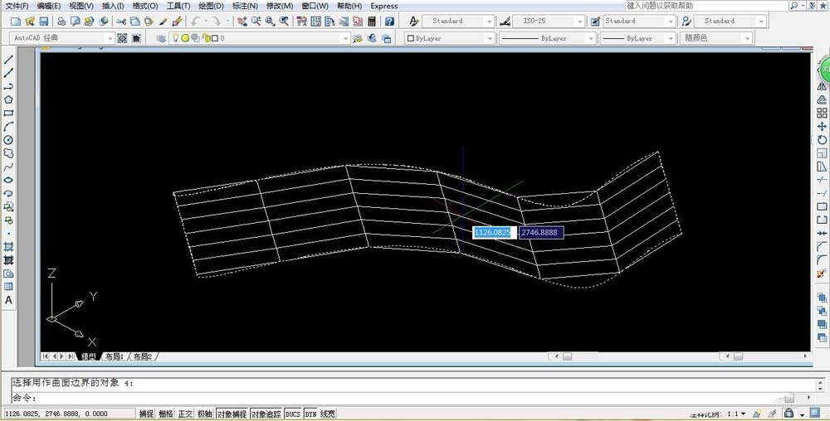Open the ByLayer color control
The image size is (830, 421).
pyautogui.click(x=449, y=38)
